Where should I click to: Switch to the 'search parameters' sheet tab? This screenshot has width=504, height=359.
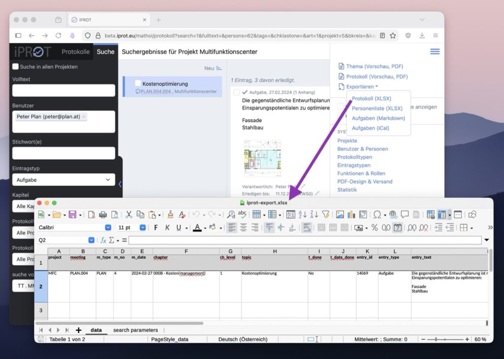pyautogui.click(x=135, y=330)
